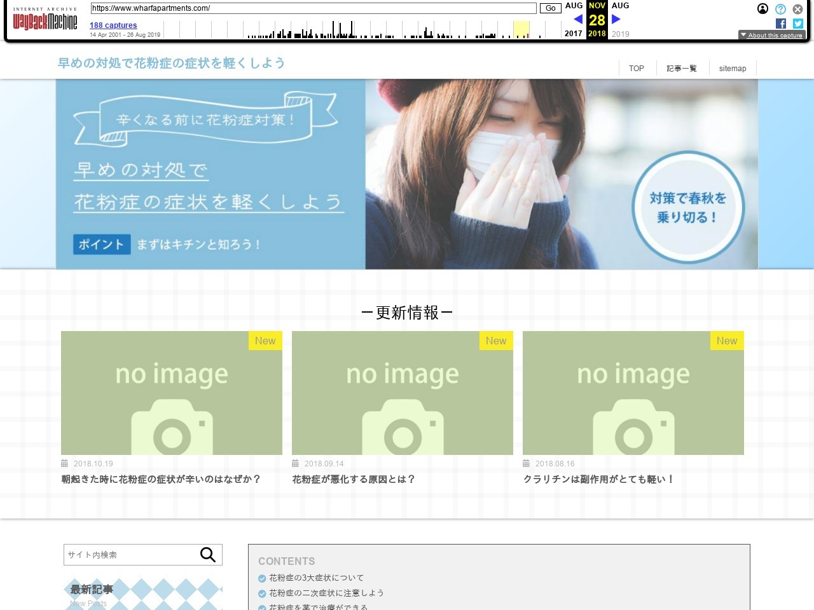
Task: Open the 188 captures link
Action: click(113, 25)
